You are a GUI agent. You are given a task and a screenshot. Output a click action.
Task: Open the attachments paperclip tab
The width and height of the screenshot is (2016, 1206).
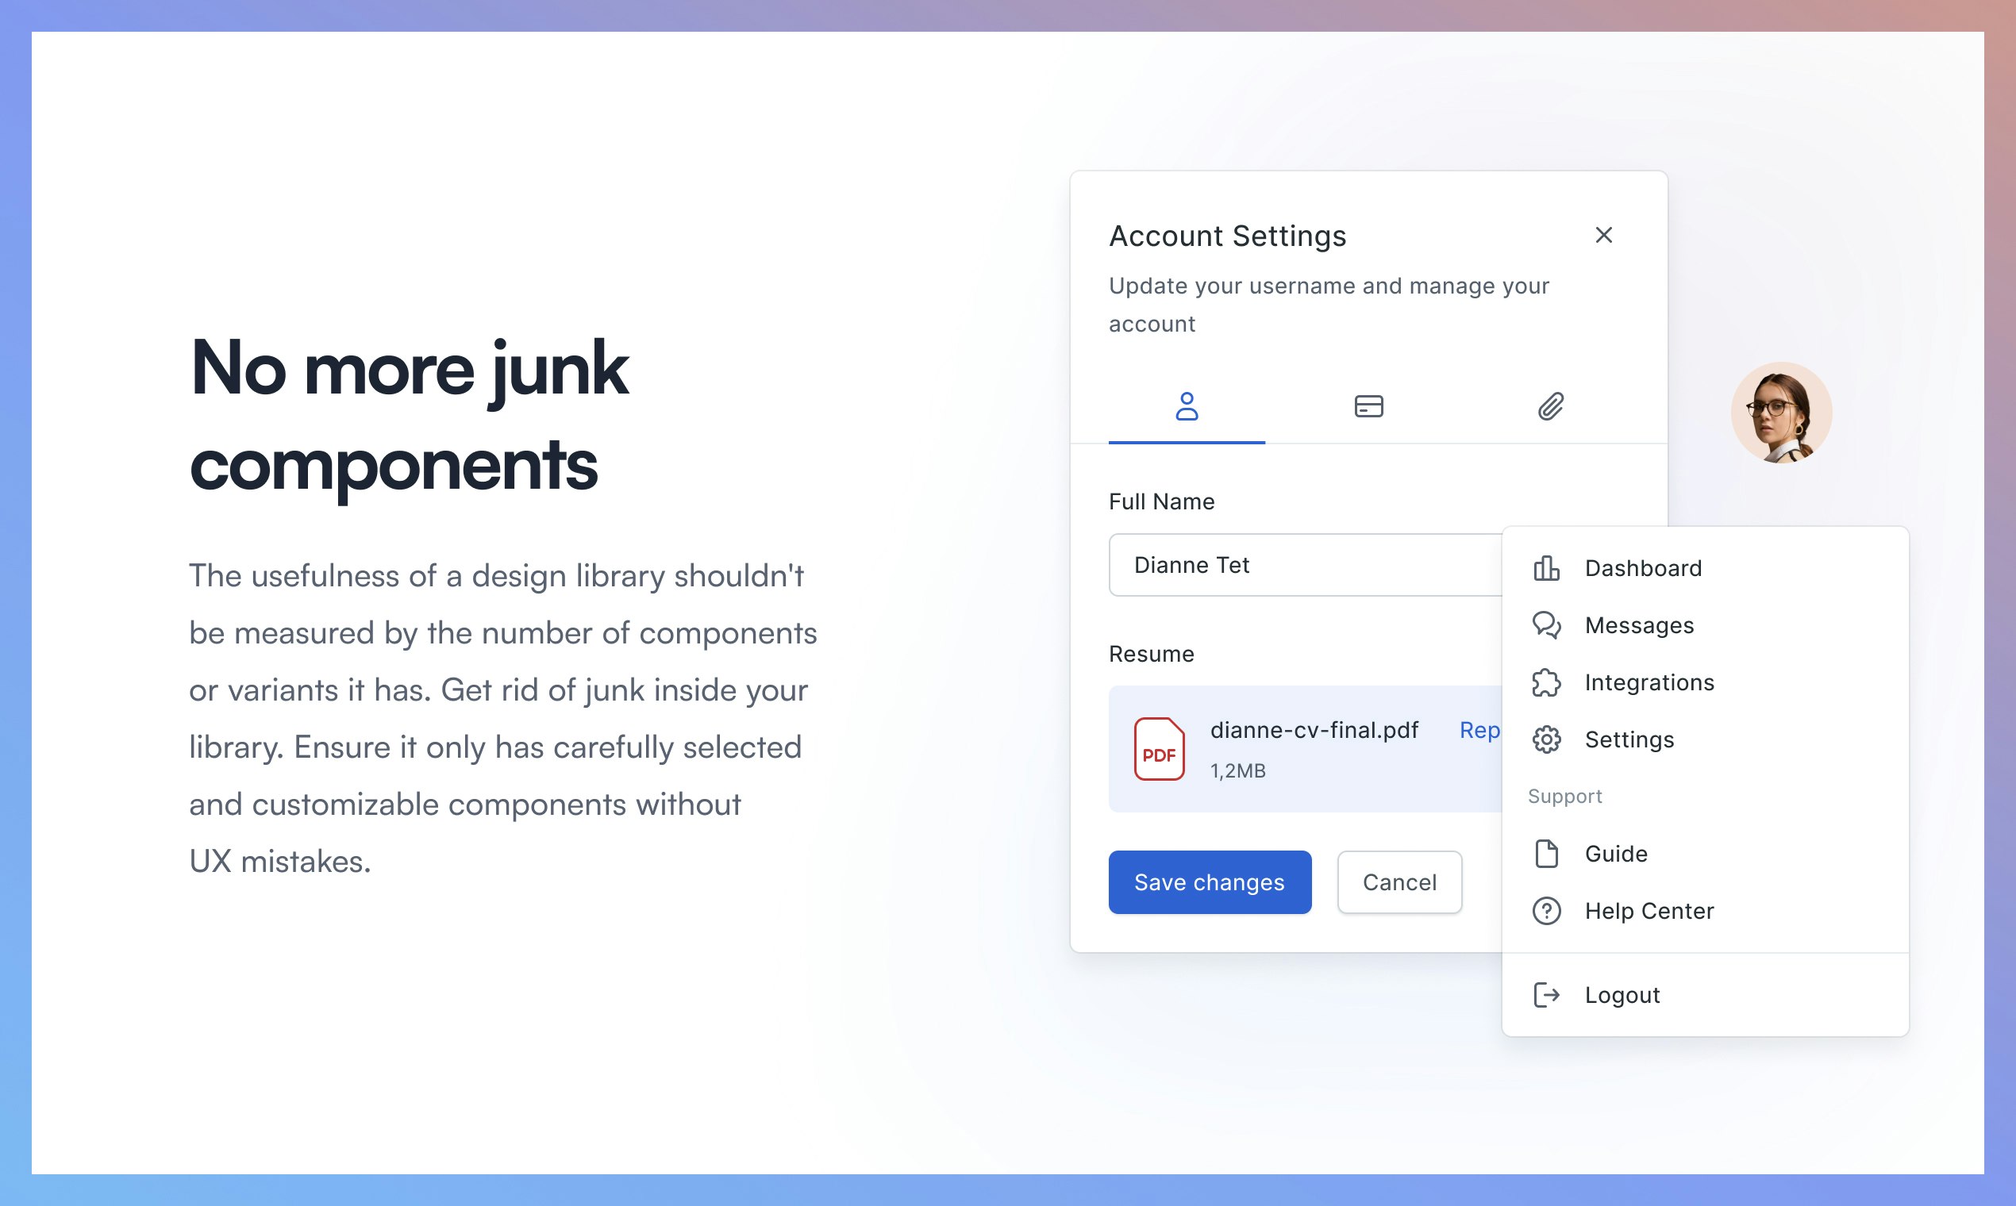coord(1550,406)
